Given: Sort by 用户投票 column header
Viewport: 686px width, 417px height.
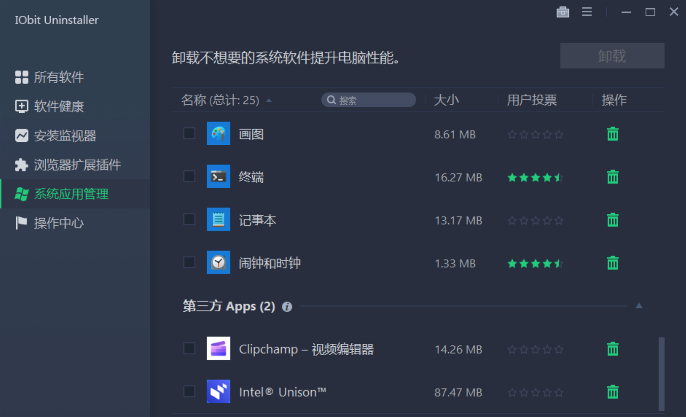Looking at the screenshot, I should [532, 100].
